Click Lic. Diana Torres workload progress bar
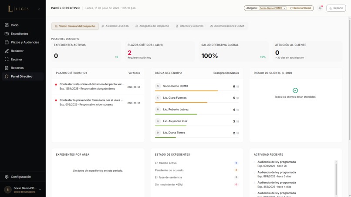The height and width of the screenshot is (197, 351). tap(197, 137)
